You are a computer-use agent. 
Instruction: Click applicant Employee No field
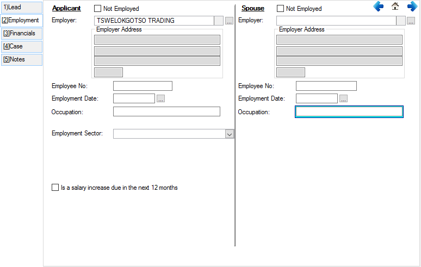[143, 86]
